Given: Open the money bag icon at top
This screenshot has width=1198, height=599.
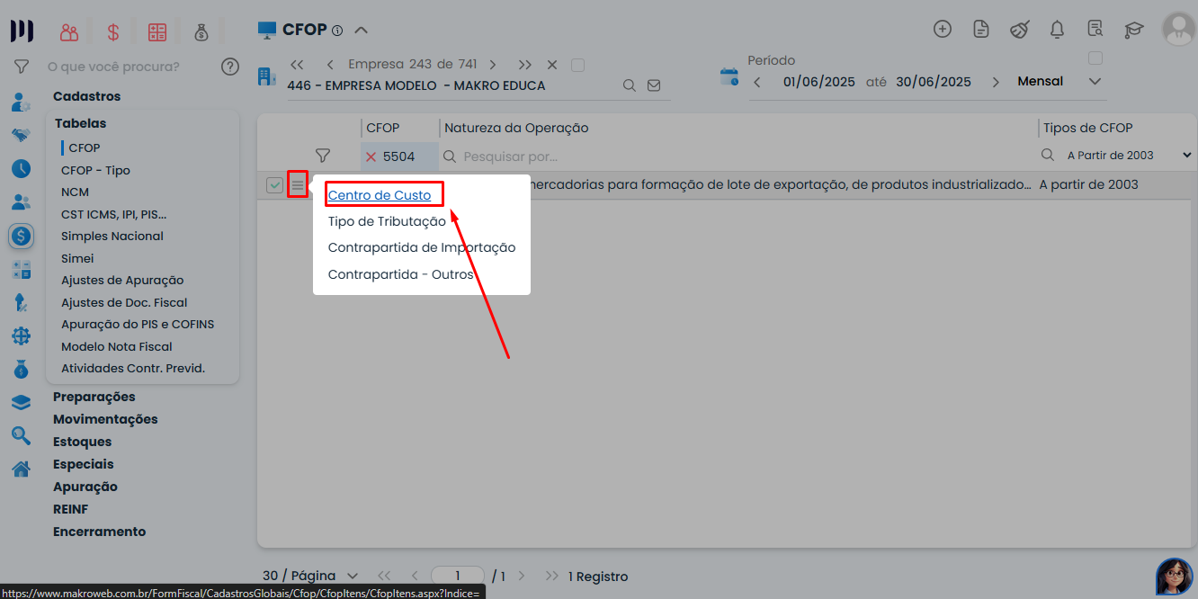Looking at the screenshot, I should (201, 31).
